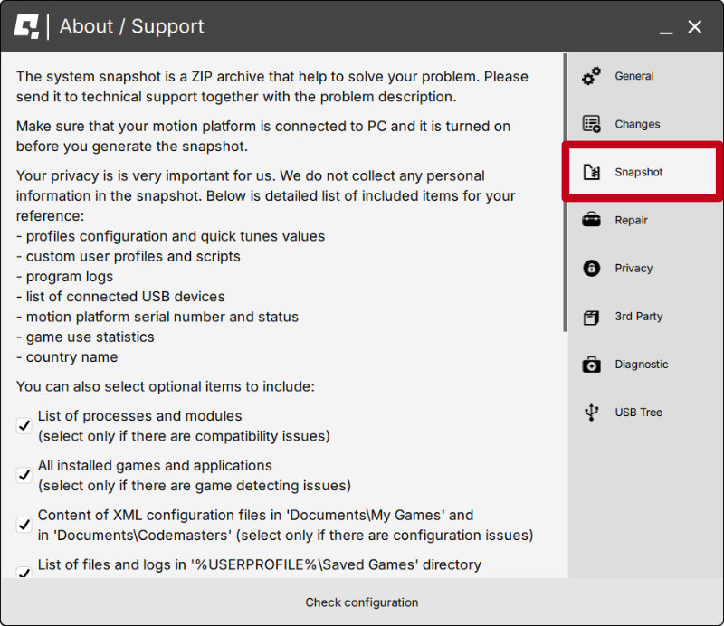Click the USB Tree connector icon
This screenshot has height=626, width=724.
[x=593, y=412]
